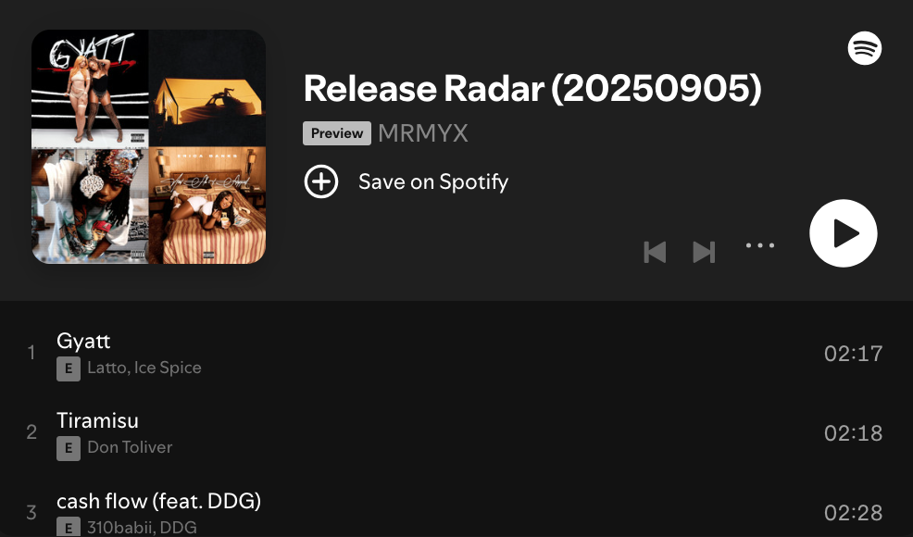This screenshot has width=913, height=537.
Task: Click the plus circle save icon
Action: [321, 181]
